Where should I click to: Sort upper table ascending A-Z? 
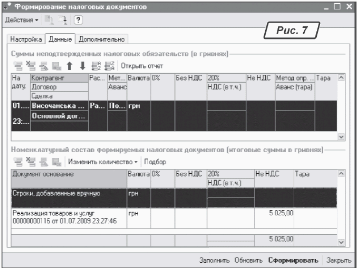pos(97,66)
